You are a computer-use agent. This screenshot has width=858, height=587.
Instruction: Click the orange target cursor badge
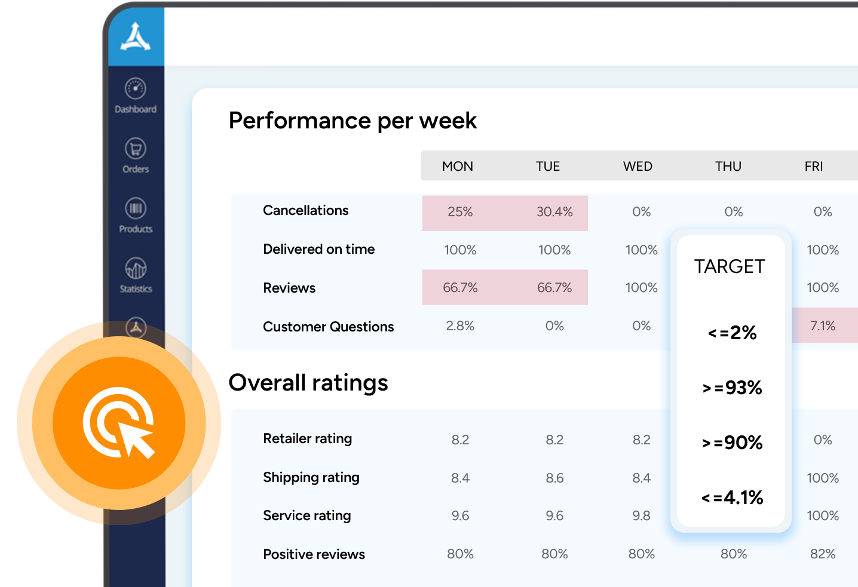[x=119, y=423]
